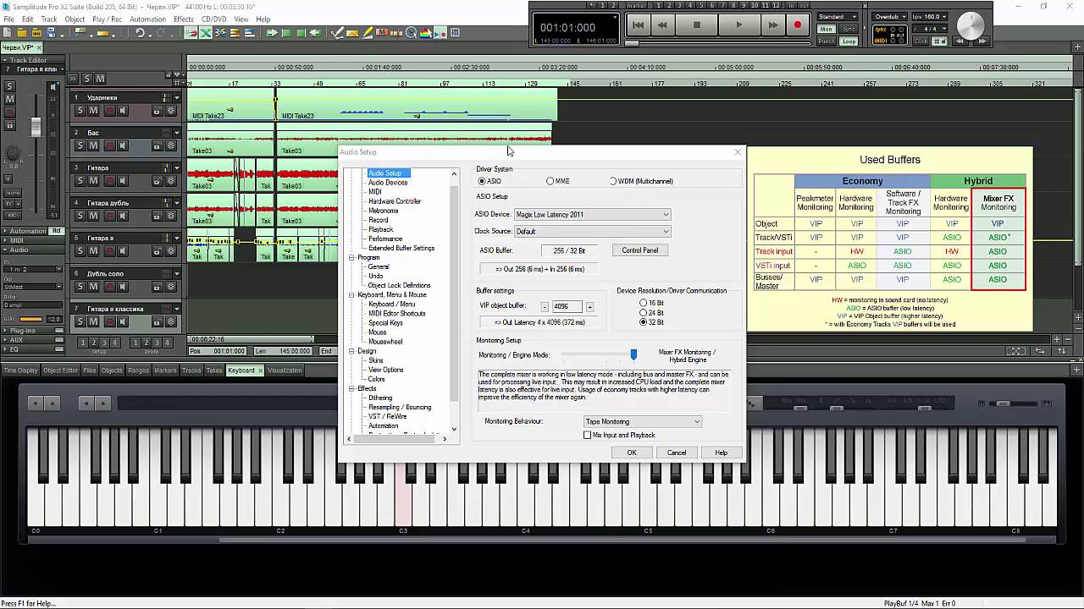This screenshot has width=1084, height=609.
Task: Click the track volume fader in Track Editor
Action: [36, 127]
